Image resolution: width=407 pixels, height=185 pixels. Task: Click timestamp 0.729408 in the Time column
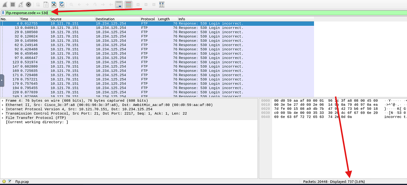(x=29, y=75)
